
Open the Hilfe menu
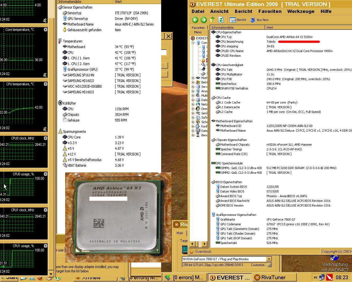326,11
